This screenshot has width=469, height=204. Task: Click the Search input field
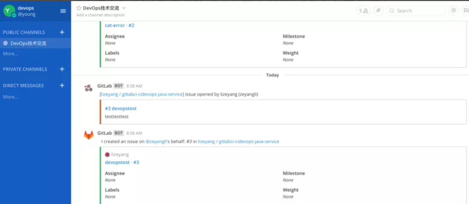click(x=416, y=11)
